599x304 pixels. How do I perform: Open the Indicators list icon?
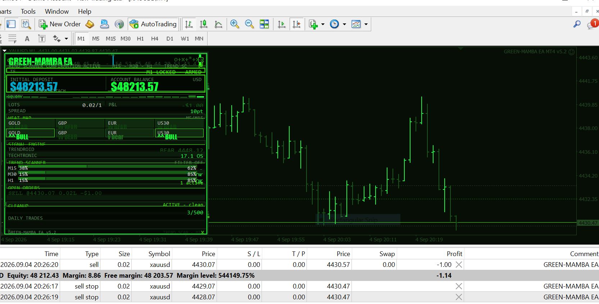313,24
